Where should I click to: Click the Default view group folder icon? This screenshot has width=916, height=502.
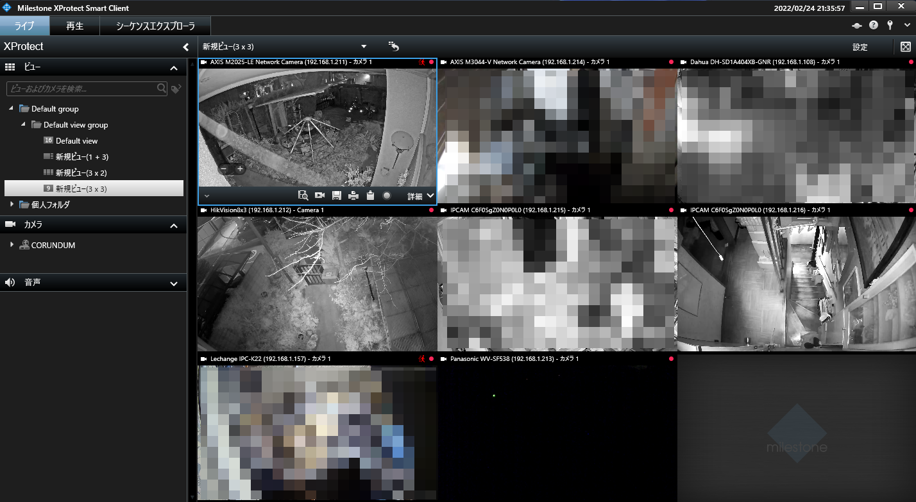37,124
